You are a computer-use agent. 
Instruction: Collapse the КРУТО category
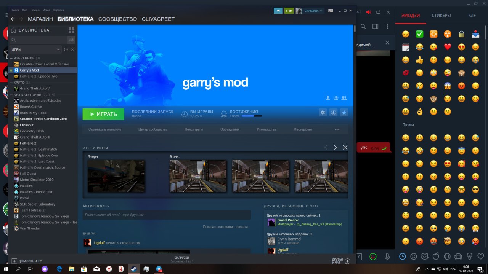point(19,83)
